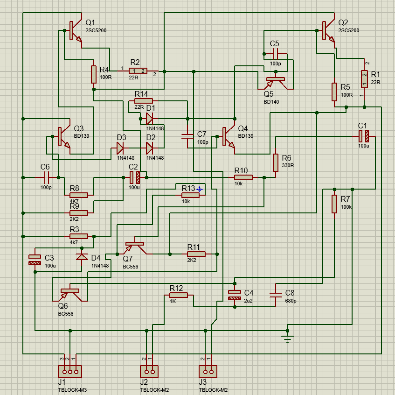Screen dimensions: 395x395
Task: Click the J2 TBLOCK-M2 connector
Action: [149, 371]
